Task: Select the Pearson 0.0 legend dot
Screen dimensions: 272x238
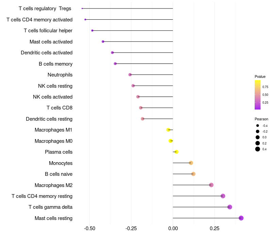Action: [x=258, y=137]
